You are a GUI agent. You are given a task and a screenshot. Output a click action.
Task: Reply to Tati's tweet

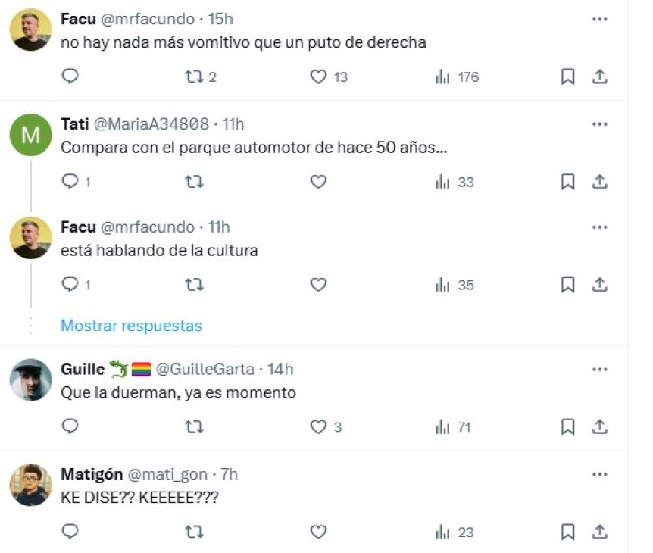(70, 181)
